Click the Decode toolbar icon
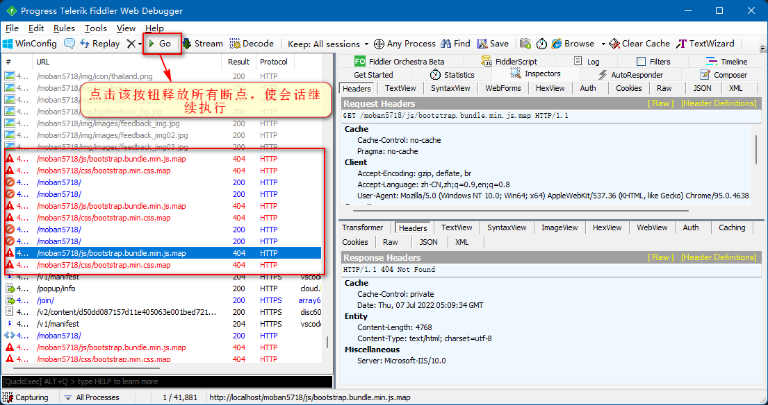 point(235,44)
